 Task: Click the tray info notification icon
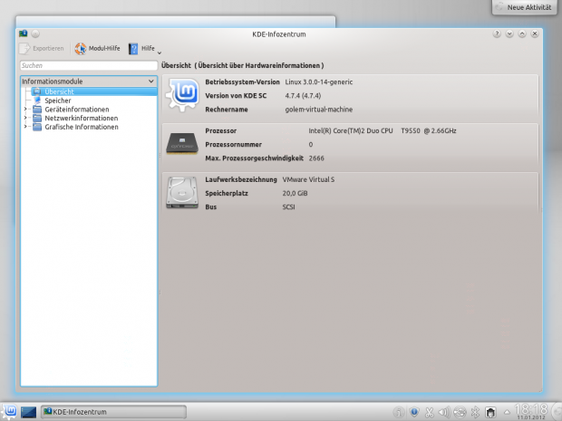[x=399, y=413]
